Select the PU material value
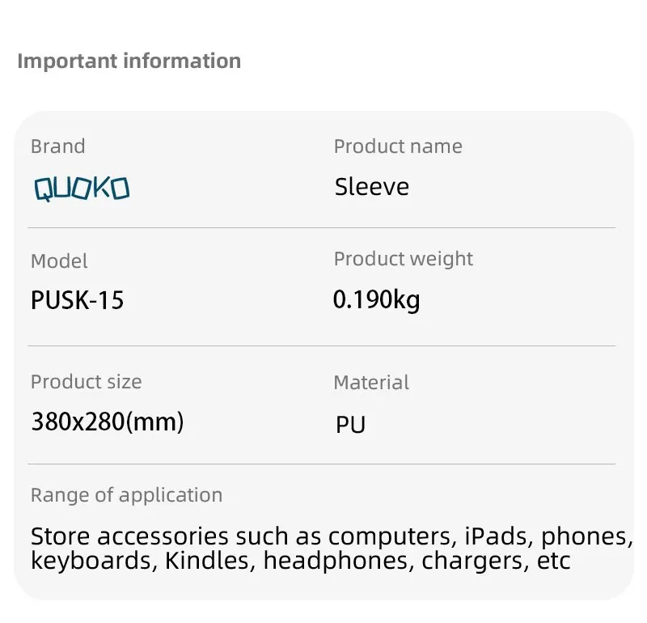647x623 pixels. click(351, 424)
